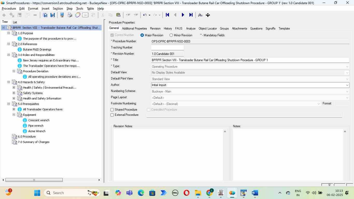Click section icon for 6.0 Procedure
The image size is (354, 199).
tap(15, 137)
